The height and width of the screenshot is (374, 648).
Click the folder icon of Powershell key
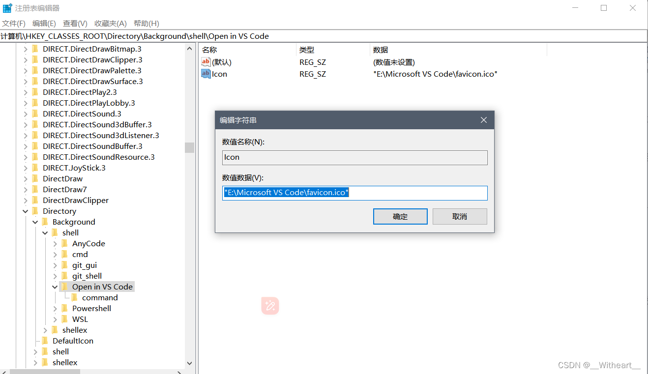(64, 308)
